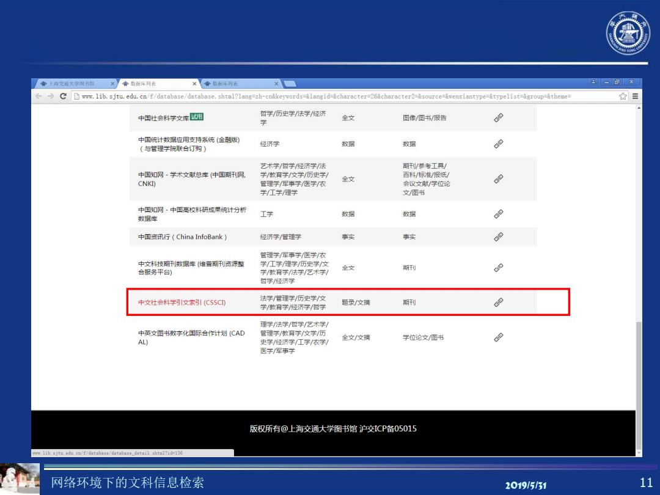Image resolution: width=660 pixels, height=495 pixels.
Task: Open the link icon in the CSSCI row
Action: coord(499,302)
